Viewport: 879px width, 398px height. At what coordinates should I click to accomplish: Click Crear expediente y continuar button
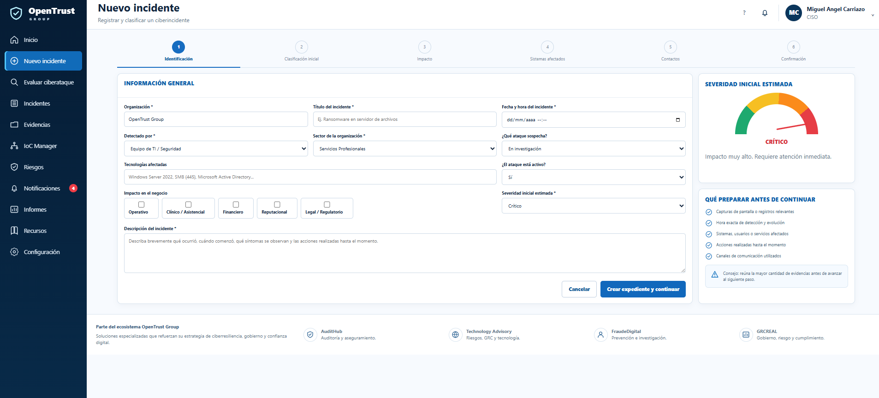(643, 289)
